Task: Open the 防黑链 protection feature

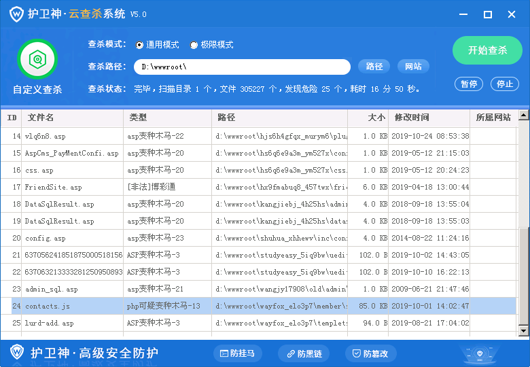Action: tap(304, 353)
